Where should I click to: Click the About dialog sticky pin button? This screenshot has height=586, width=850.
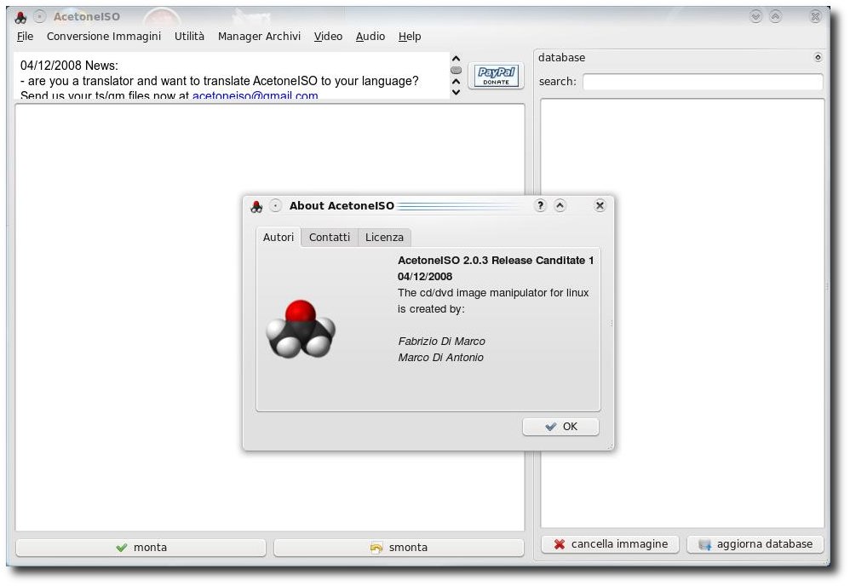(275, 206)
